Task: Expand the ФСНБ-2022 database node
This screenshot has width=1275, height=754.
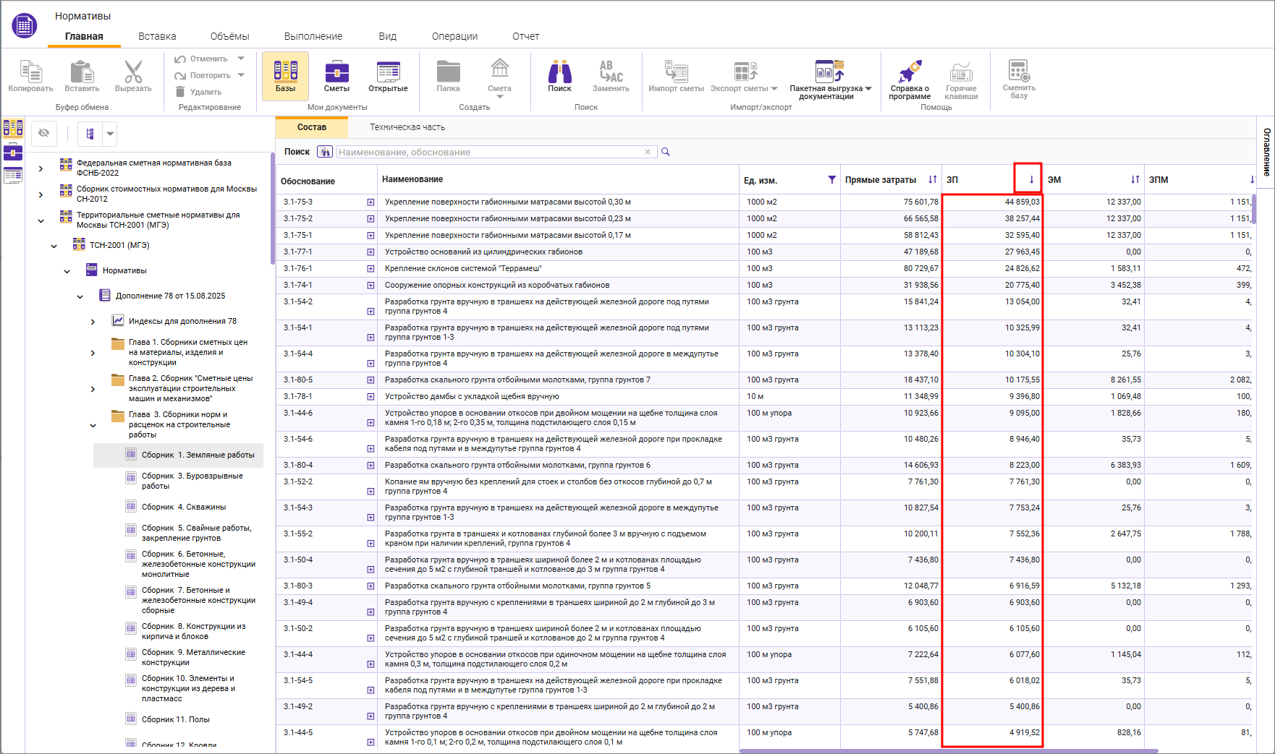Action: pyautogui.click(x=41, y=168)
